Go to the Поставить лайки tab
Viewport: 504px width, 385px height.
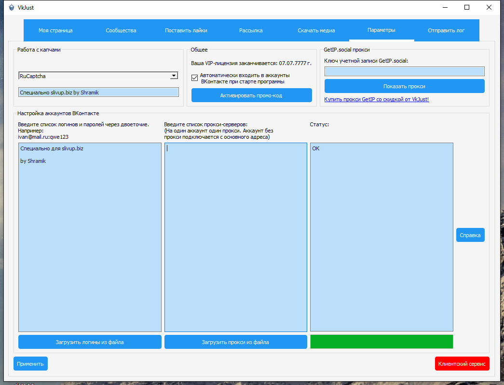click(186, 30)
